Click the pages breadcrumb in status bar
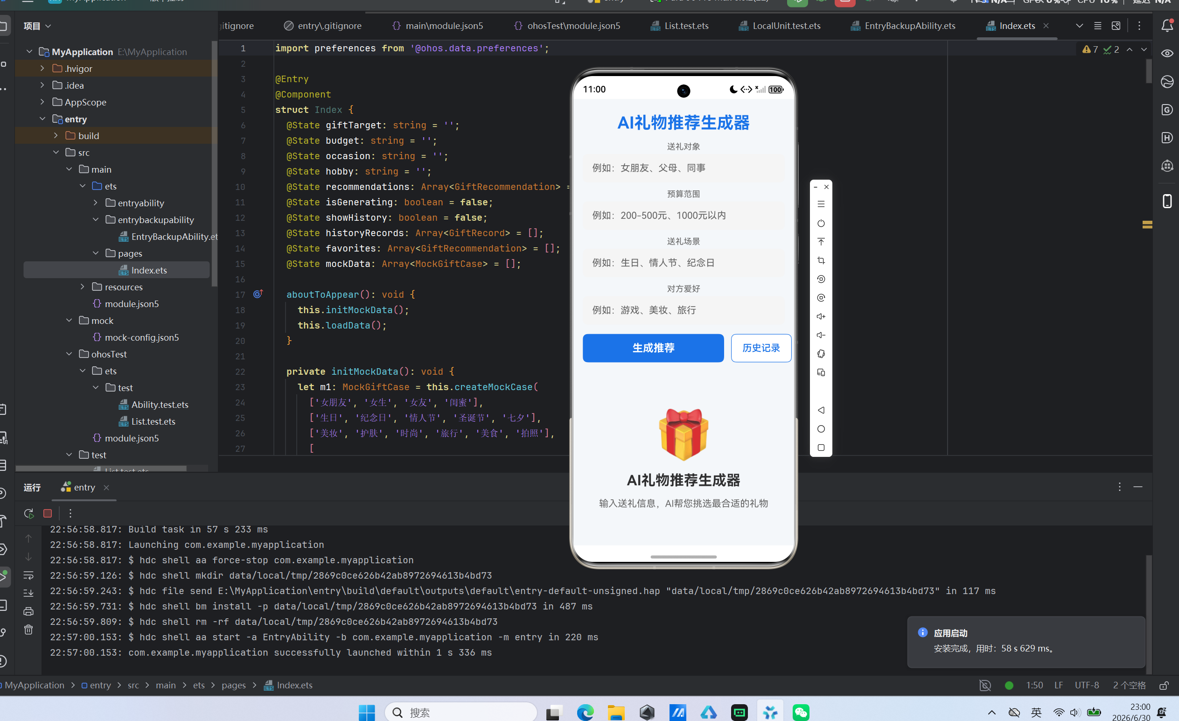 click(233, 686)
